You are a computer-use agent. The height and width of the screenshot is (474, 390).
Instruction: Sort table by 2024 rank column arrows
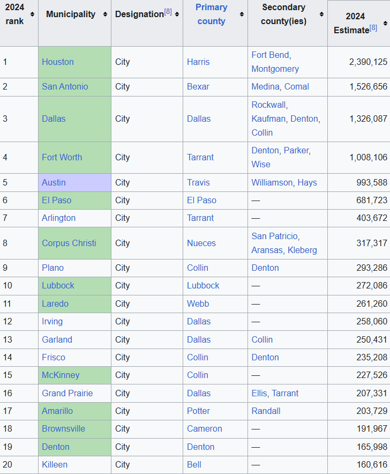point(32,14)
